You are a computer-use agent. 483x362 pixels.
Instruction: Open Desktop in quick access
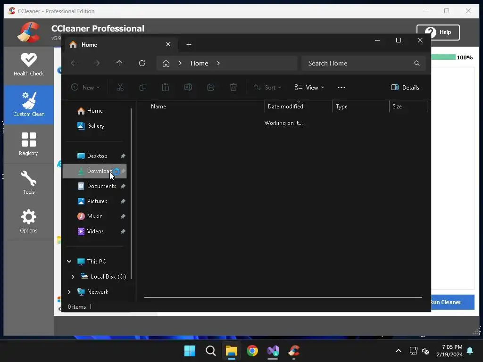pos(95,156)
